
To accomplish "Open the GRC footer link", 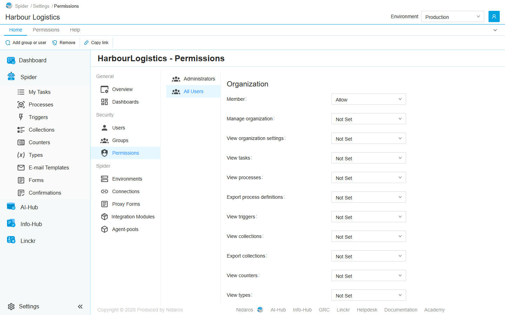I will (324, 310).
